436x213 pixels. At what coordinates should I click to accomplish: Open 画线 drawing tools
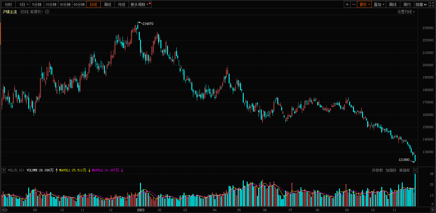(393, 4)
